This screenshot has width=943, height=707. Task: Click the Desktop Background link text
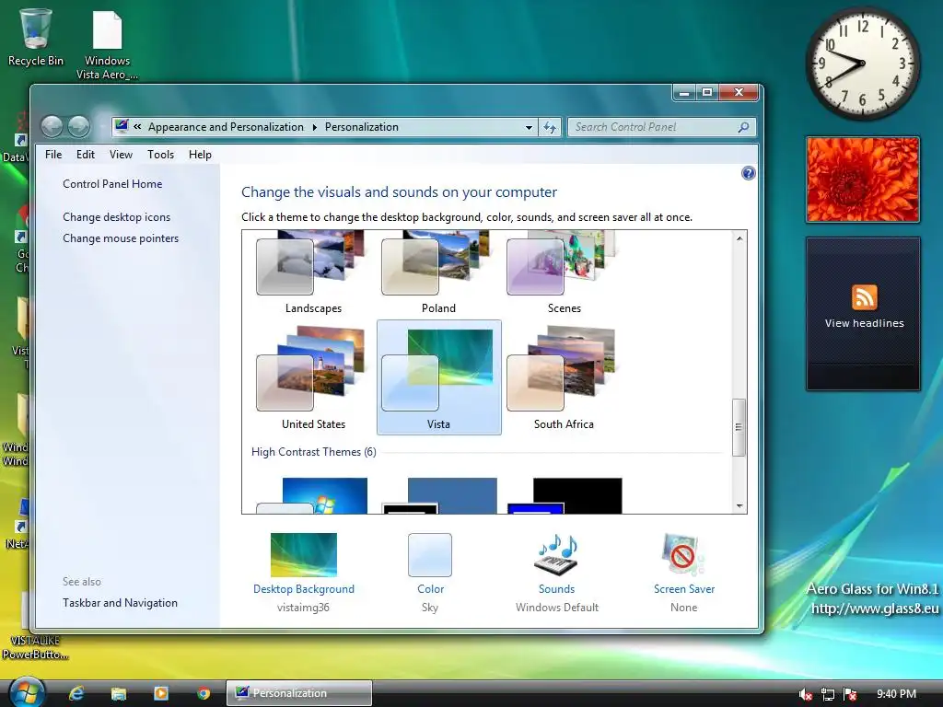point(304,589)
